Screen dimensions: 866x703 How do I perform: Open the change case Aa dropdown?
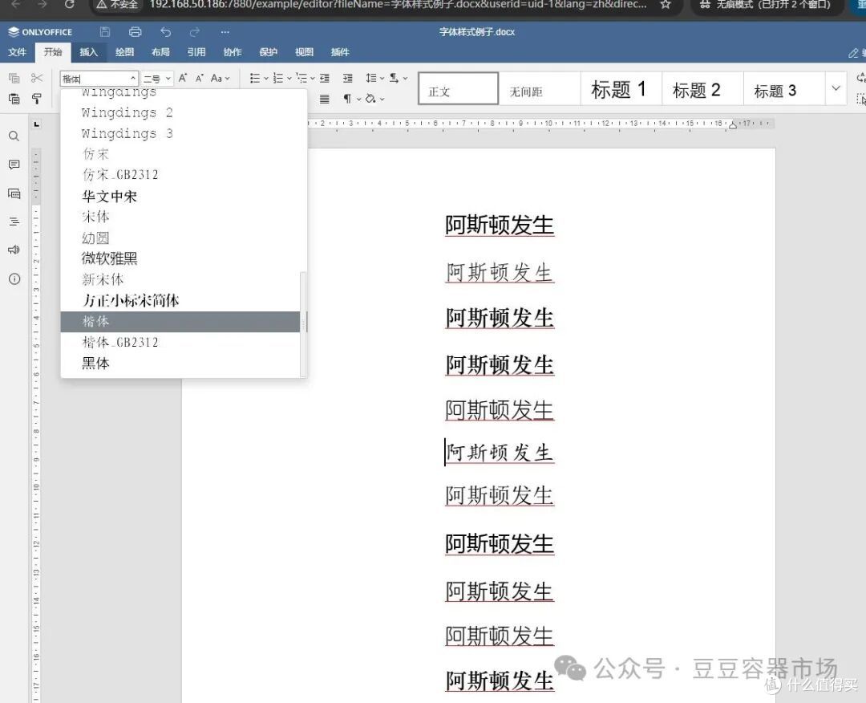pyautogui.click(x=221, y=78)
